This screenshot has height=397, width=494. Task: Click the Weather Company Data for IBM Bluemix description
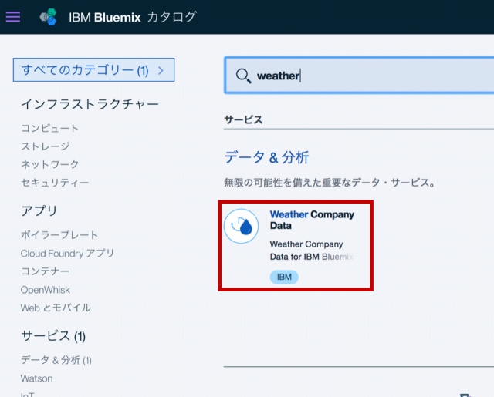[311, 251]
